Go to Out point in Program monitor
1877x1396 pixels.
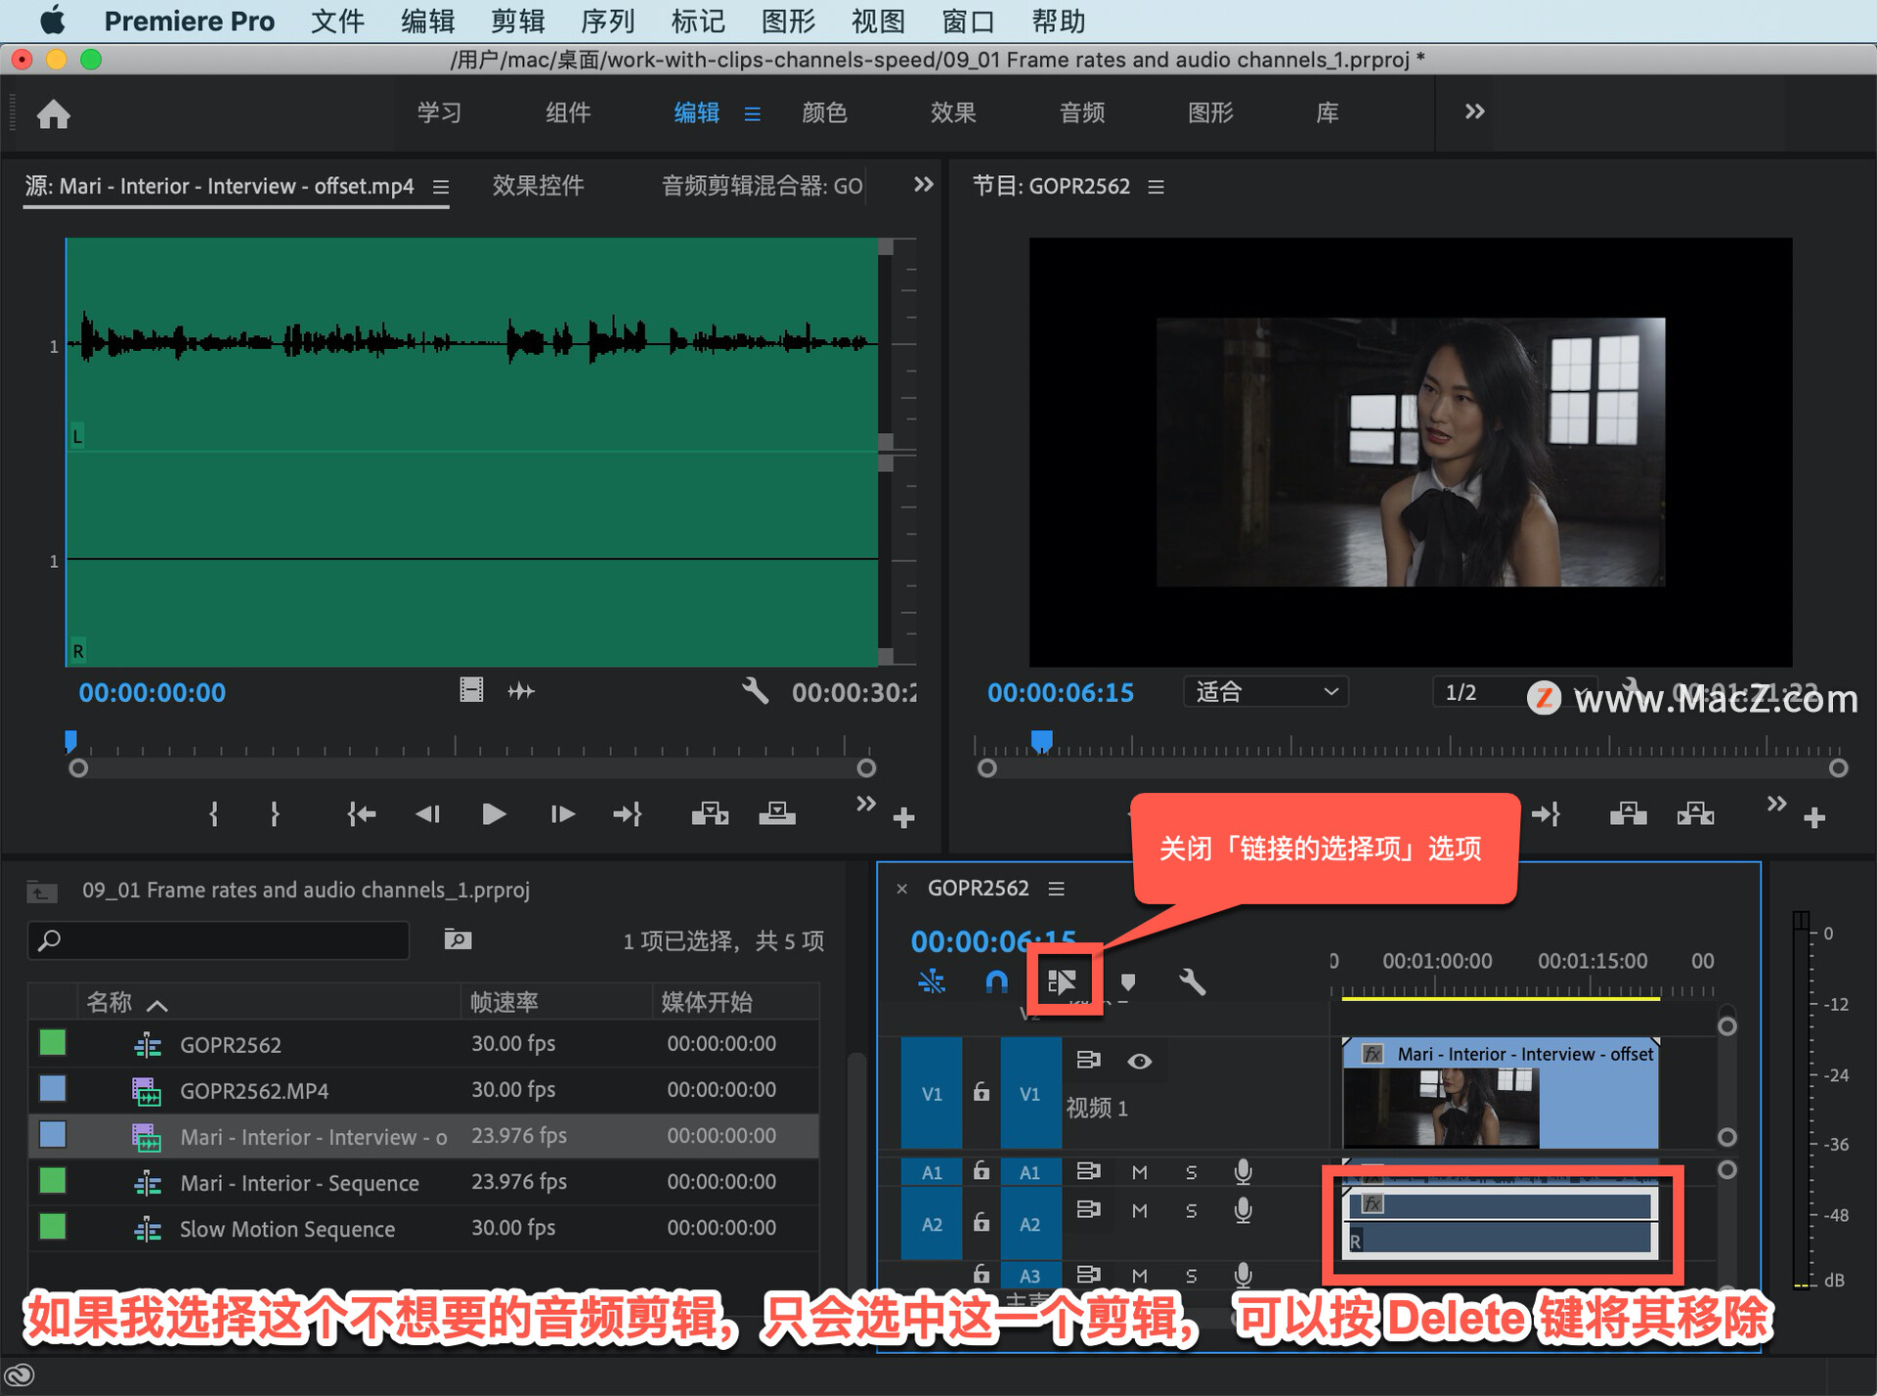tap(1547, 813)
